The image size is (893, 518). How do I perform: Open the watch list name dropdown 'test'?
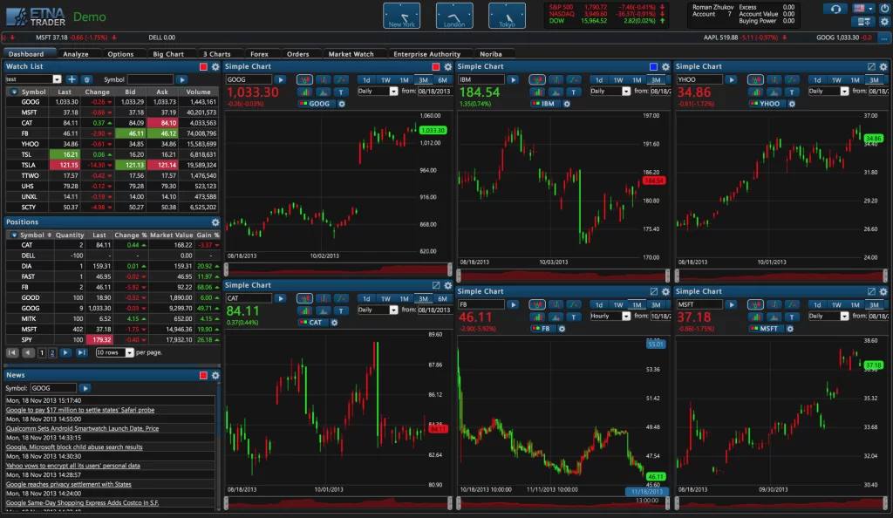coord(33,79)
